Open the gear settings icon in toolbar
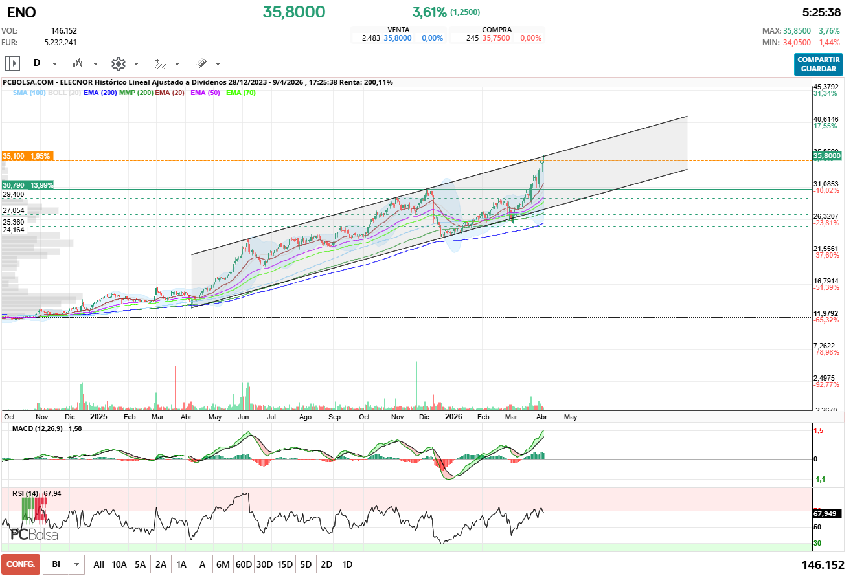 (x=118, y=63)
